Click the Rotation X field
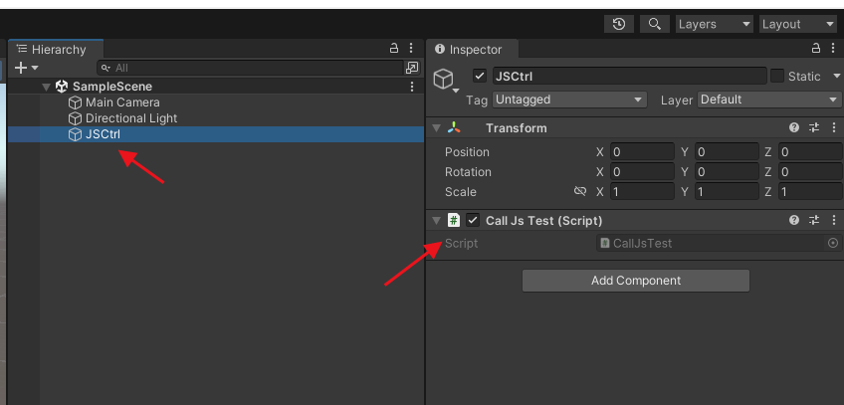Screen dimensions: 844x405 [642, 172]
